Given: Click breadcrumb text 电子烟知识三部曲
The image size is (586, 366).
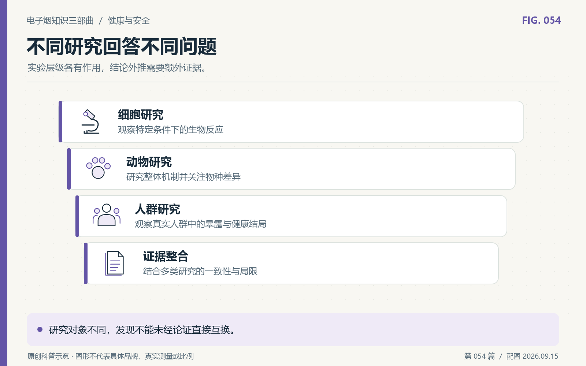Looking at the screenshot, I should pyautogui.click(x=60, y=20).
